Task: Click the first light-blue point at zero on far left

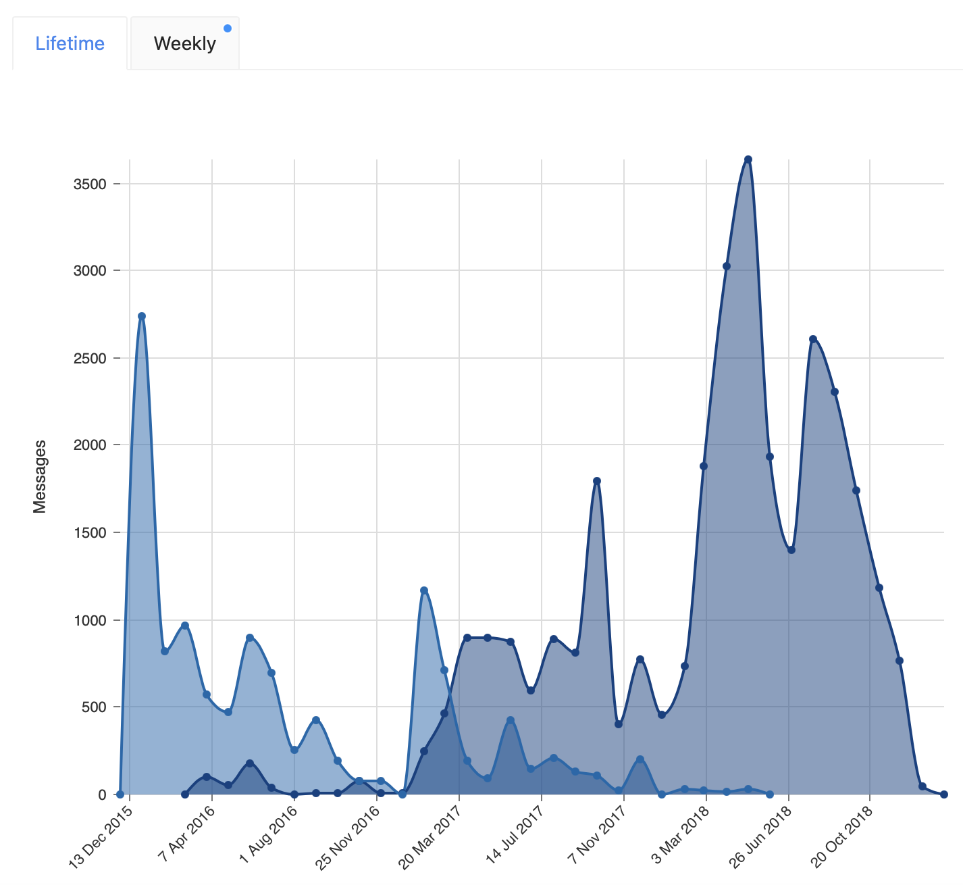Action: coord(120,794)
